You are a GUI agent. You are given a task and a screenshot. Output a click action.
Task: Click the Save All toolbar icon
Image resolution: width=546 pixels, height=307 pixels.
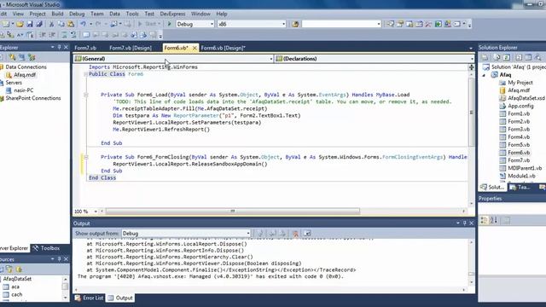tap(39, 24)
